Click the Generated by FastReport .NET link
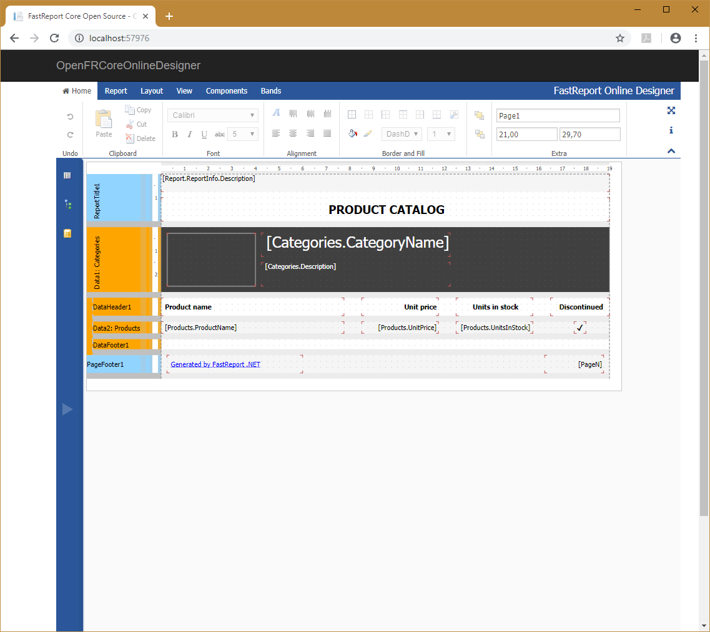The image size is (710, 632). 215,364
